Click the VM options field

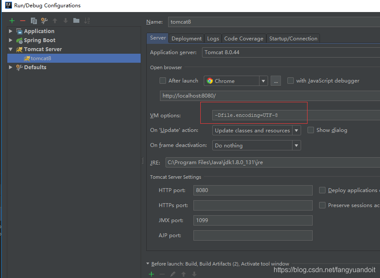[x=296, y=115]
